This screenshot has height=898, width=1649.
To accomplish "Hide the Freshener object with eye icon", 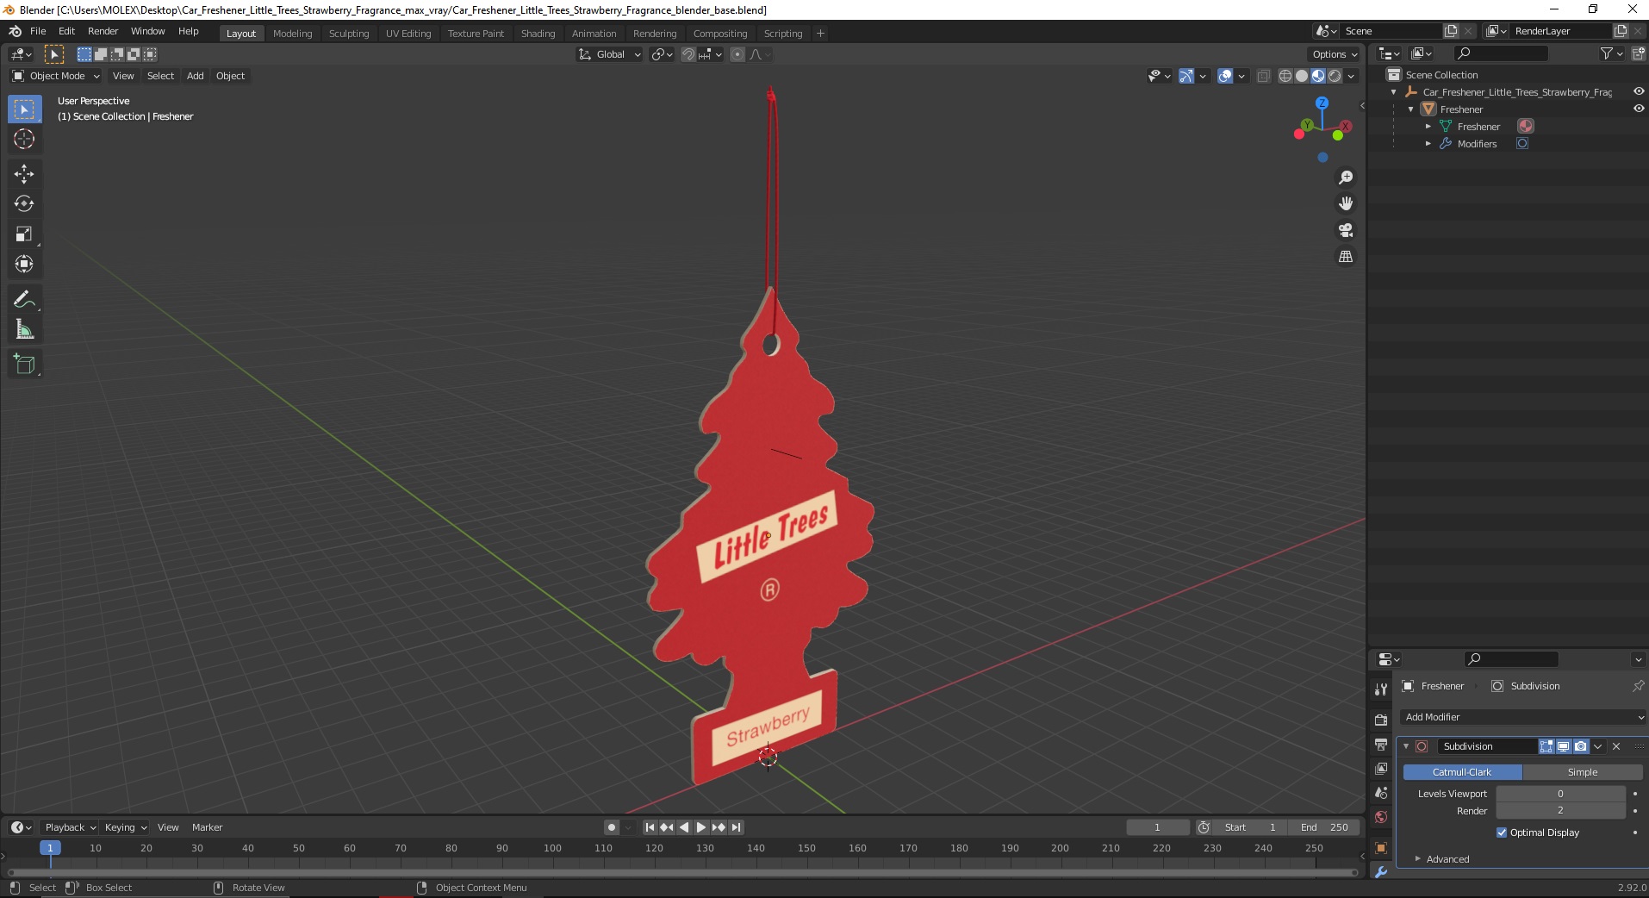I will (x=1639, y=109).
